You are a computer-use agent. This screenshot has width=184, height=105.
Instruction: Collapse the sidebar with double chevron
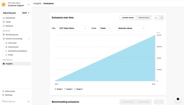pyautogui.click(x=29, y=101)
